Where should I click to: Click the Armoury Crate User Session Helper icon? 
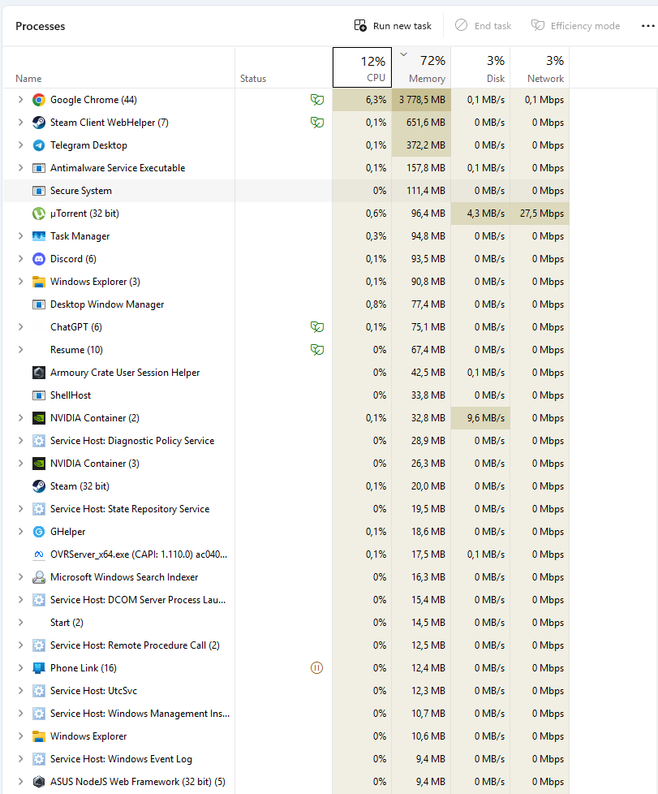pyautogui.click(x=38, y=373)
